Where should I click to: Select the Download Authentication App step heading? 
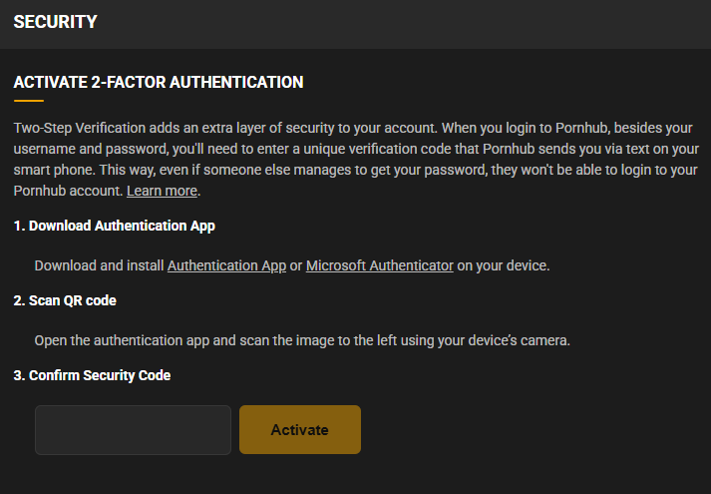(115, 226)
